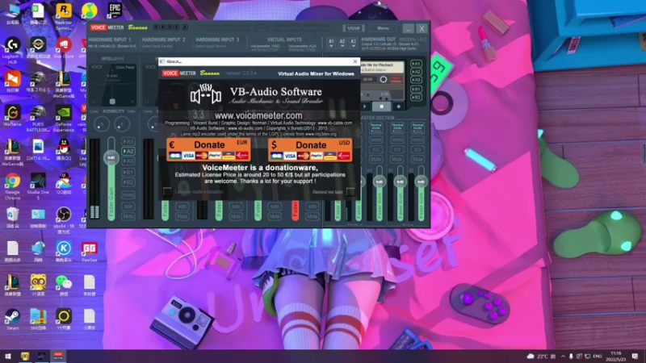Show hidden system tray icons chevron

tap(563, 356)
